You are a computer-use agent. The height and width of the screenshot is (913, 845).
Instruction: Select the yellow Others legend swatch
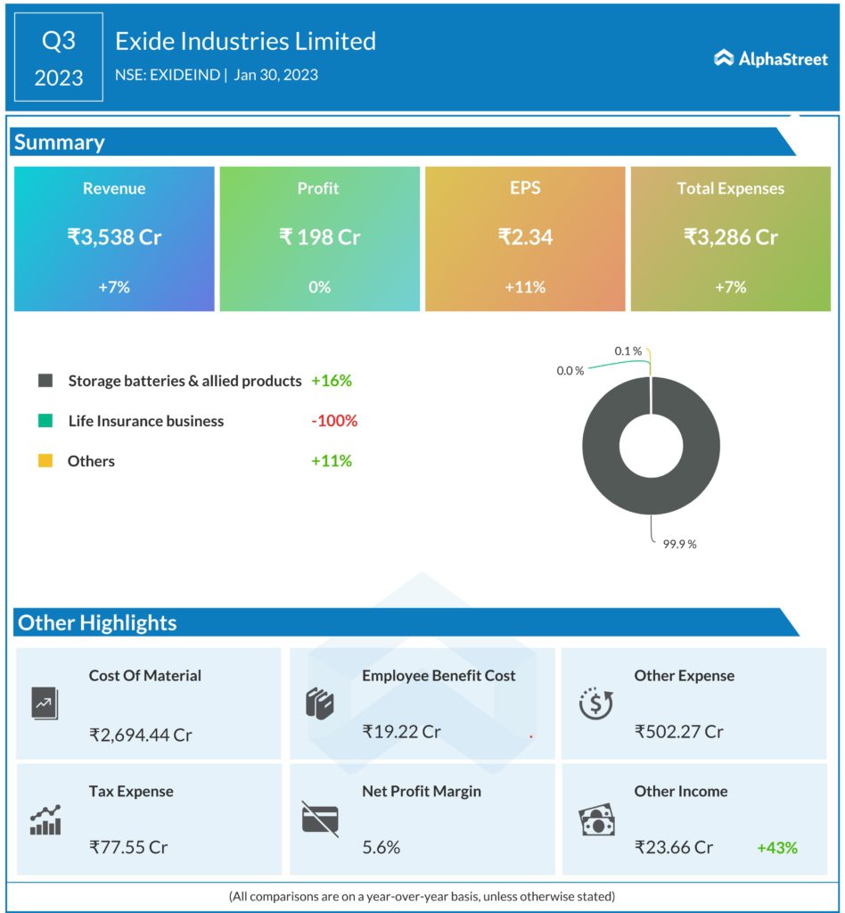(45, 461)
